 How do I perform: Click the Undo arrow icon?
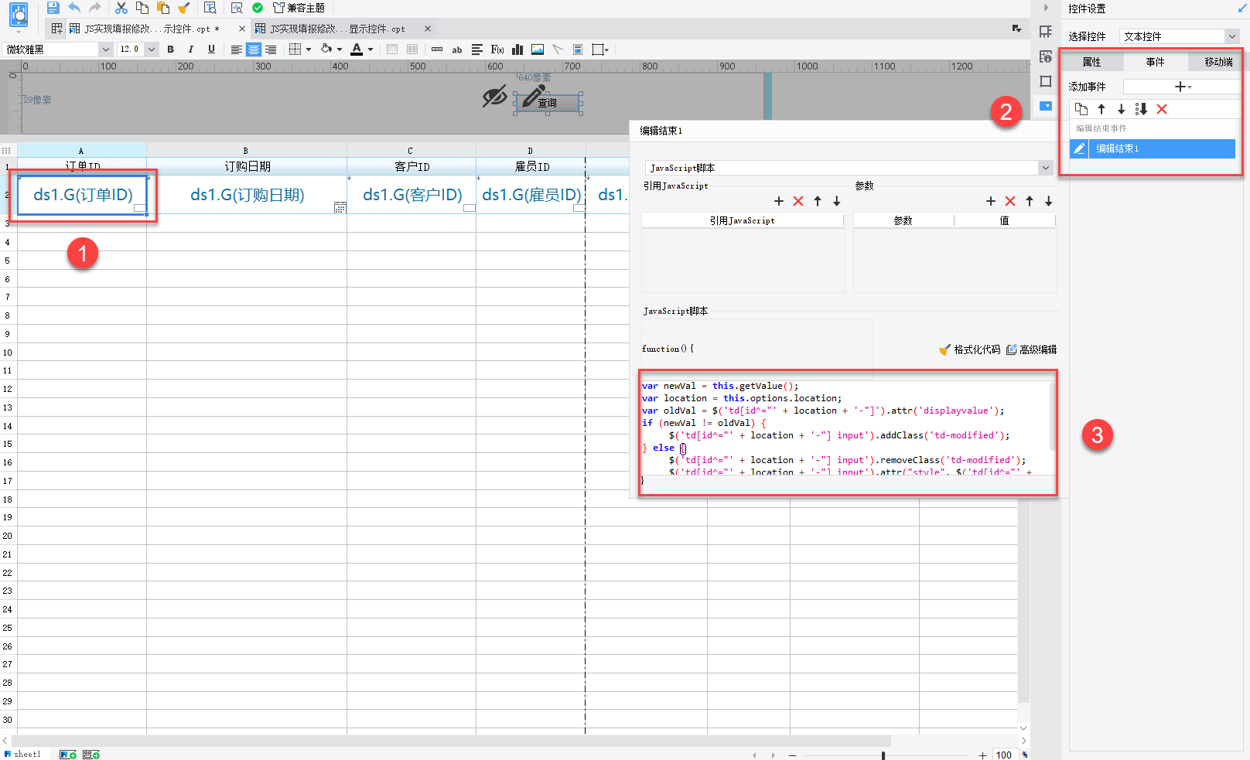click(x=74, y=8)
